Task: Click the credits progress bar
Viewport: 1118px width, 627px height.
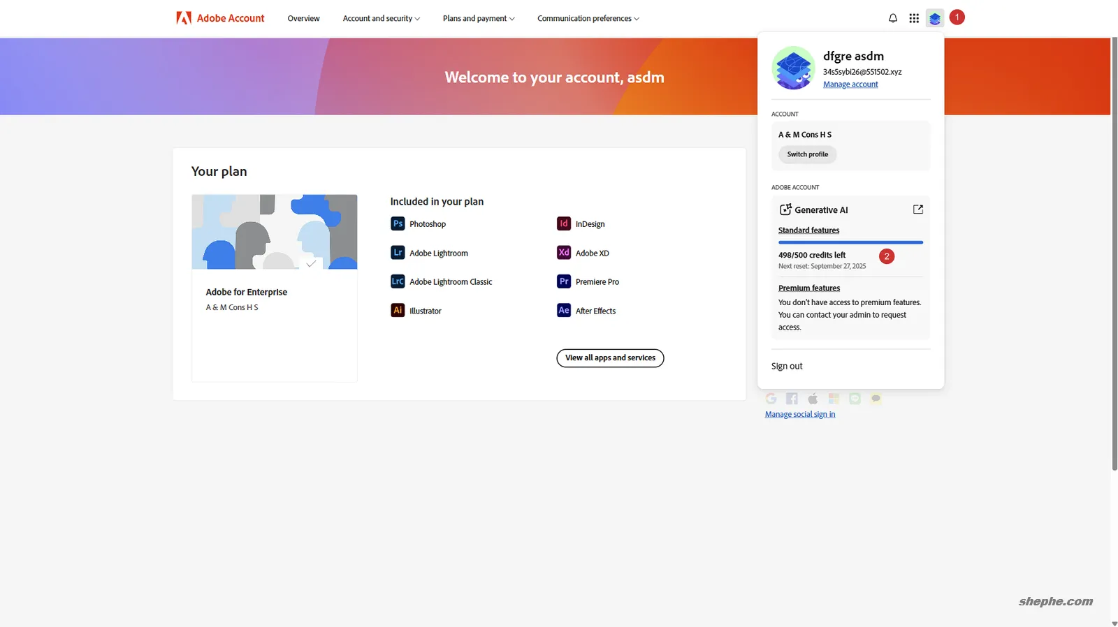Action: (850, 242)
